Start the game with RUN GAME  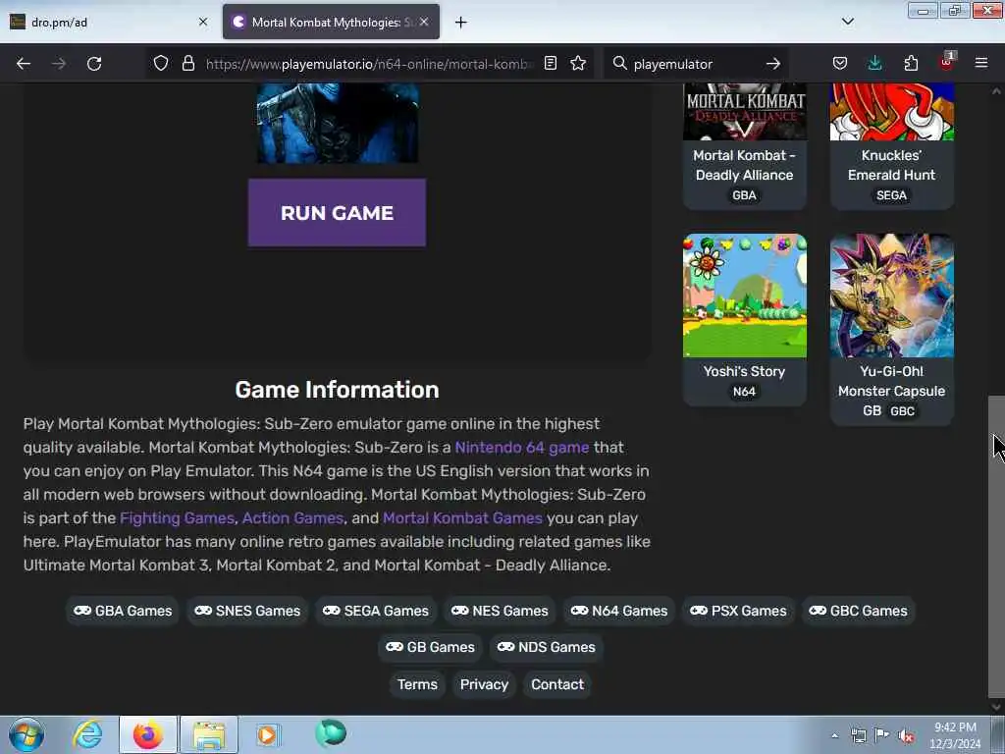pos(338,212)
